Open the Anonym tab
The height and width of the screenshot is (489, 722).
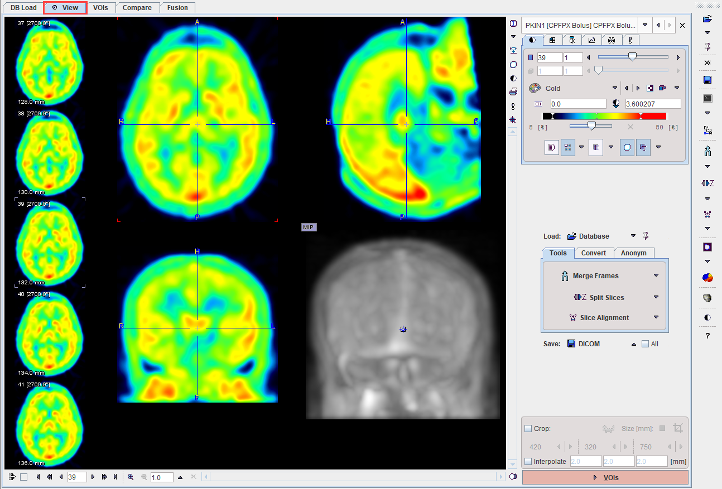pos(634,253)
